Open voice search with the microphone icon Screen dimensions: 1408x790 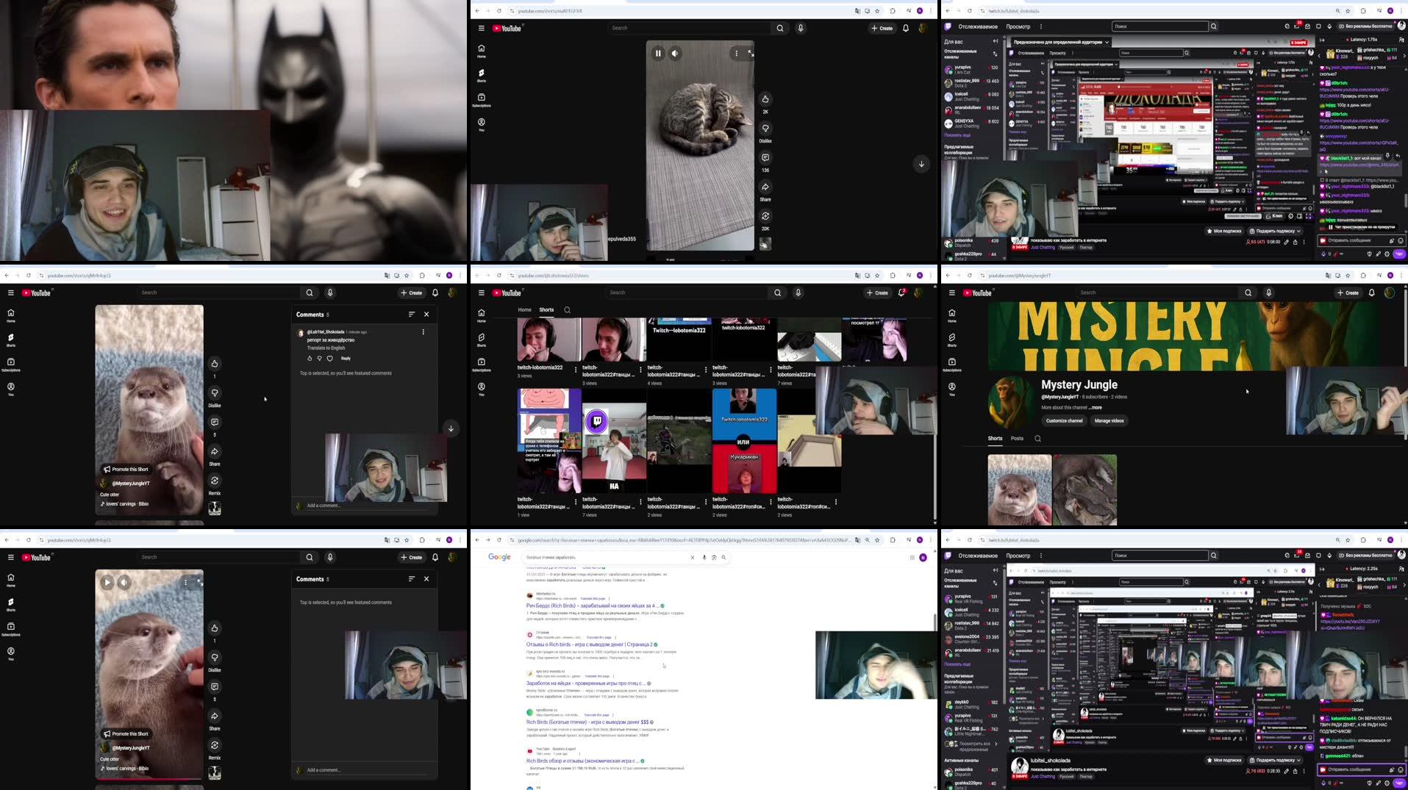tap(330, 292)
